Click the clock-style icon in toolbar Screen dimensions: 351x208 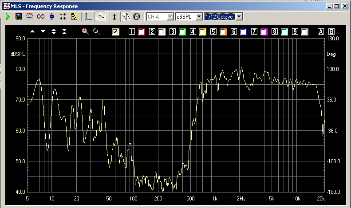point(137,16)
